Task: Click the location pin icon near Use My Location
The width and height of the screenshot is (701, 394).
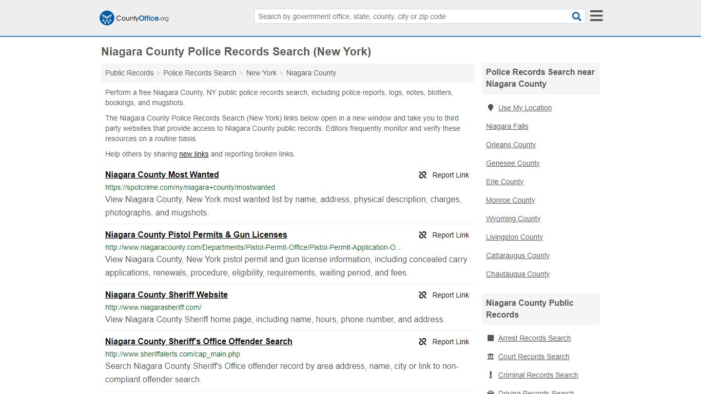Action: (x=491, y=108)
